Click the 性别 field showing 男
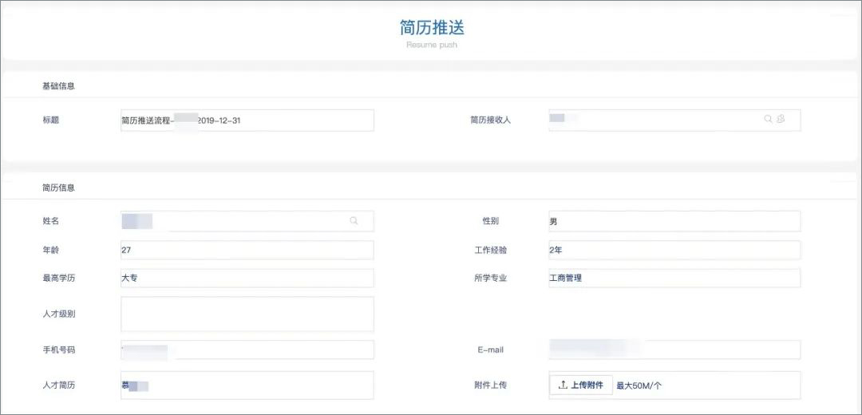Screen dimensions: 862x415 point(674,221)
